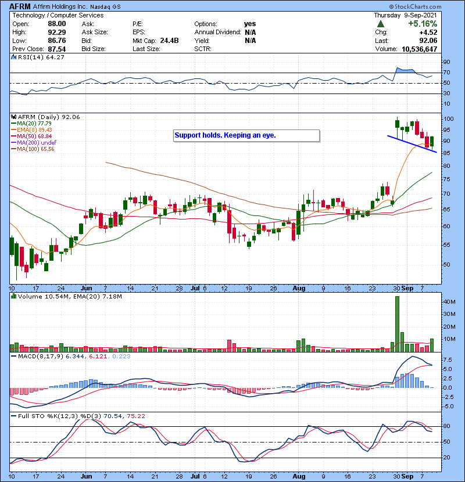Click the 100 price axis label
Screen dimensions: 465x482
[448, 119]
